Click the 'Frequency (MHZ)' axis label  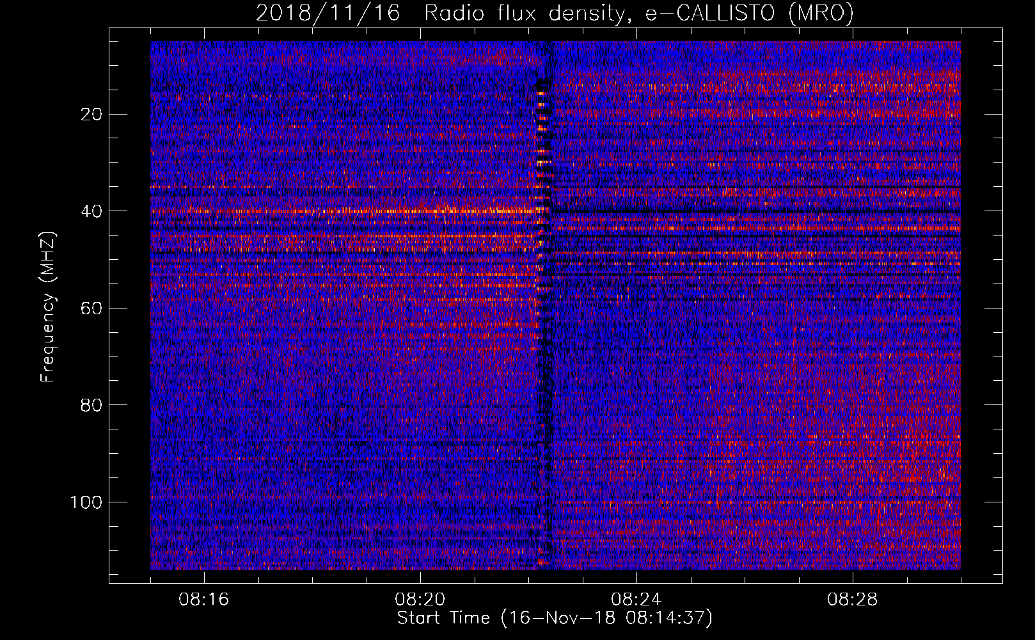pyautogui.click(x=48, y=307)
